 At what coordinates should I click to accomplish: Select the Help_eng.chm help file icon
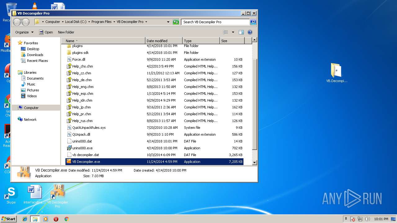pyautogui.click(x=69, y=87)
